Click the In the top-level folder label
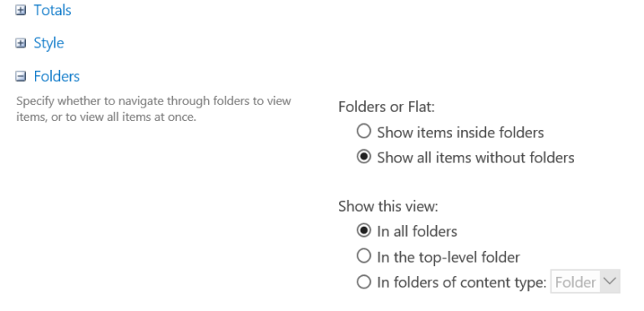The image size is (644, 311). point(449,258)
